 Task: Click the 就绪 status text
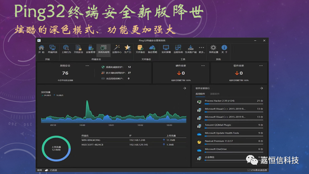click(x=39, y=170)
